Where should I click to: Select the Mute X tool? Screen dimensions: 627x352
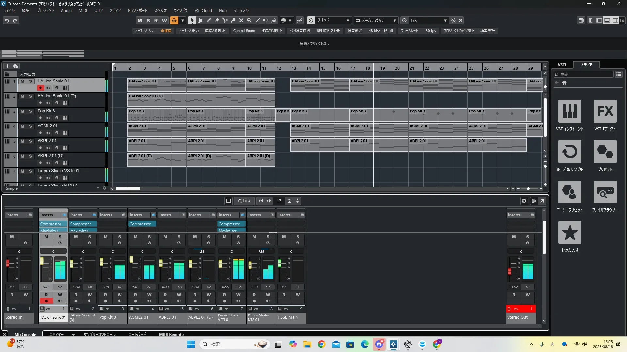click(241, 20)
